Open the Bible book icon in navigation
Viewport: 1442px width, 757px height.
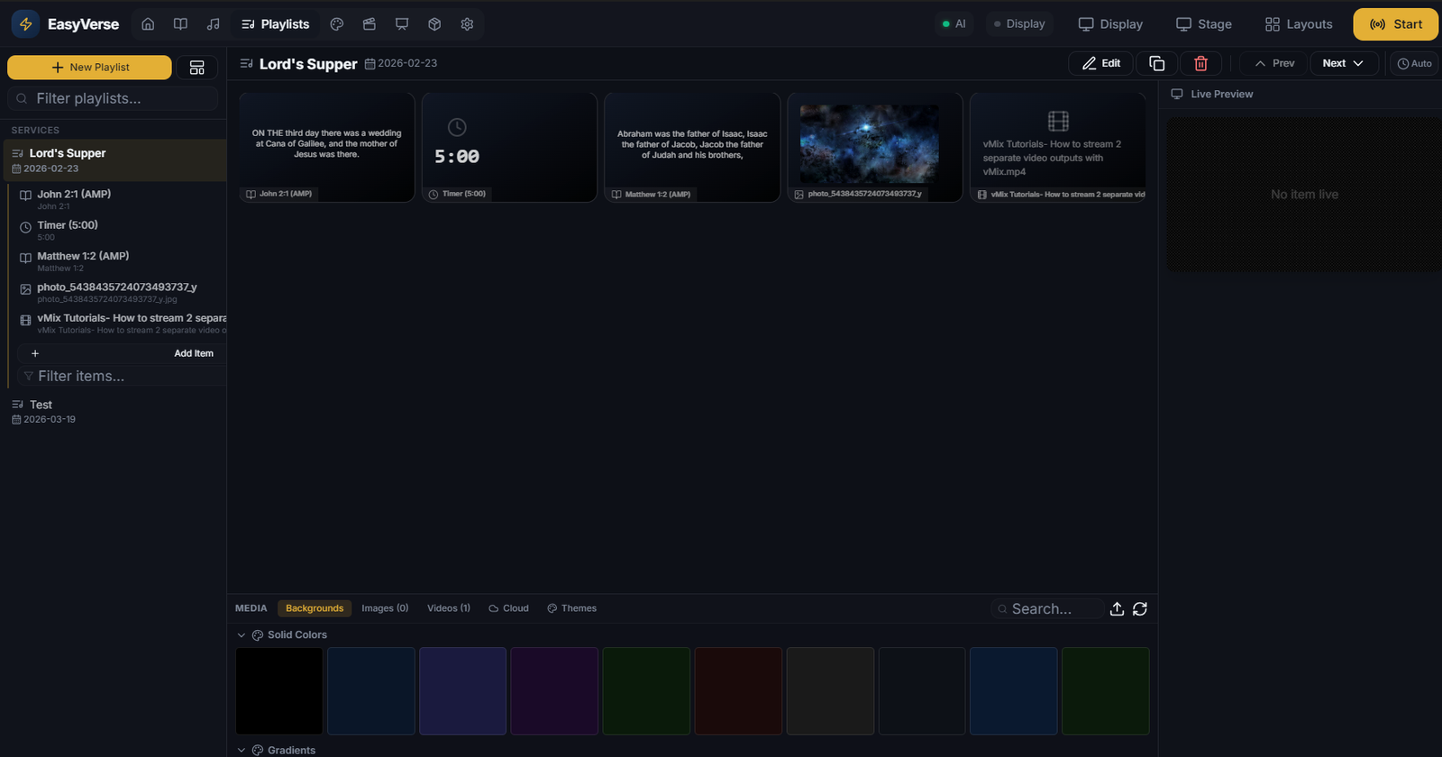click(180, 24)
